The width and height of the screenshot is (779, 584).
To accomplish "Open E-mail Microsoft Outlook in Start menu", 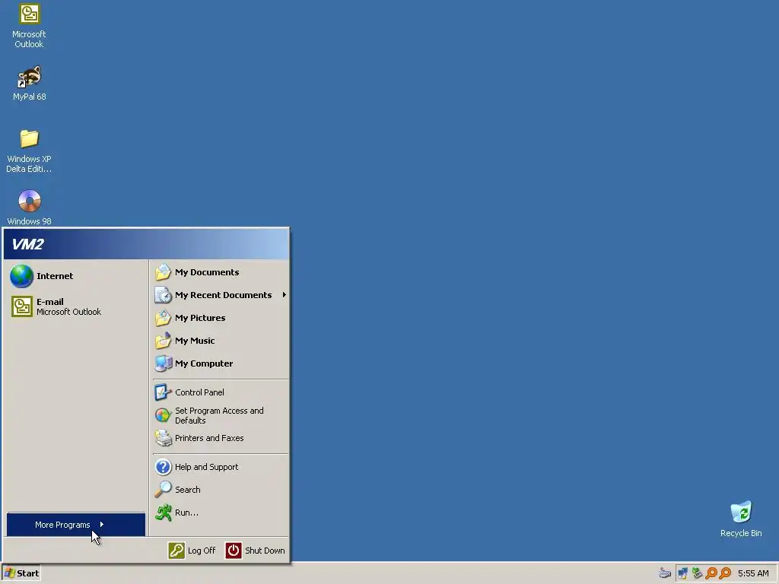I will coord(76,306).
